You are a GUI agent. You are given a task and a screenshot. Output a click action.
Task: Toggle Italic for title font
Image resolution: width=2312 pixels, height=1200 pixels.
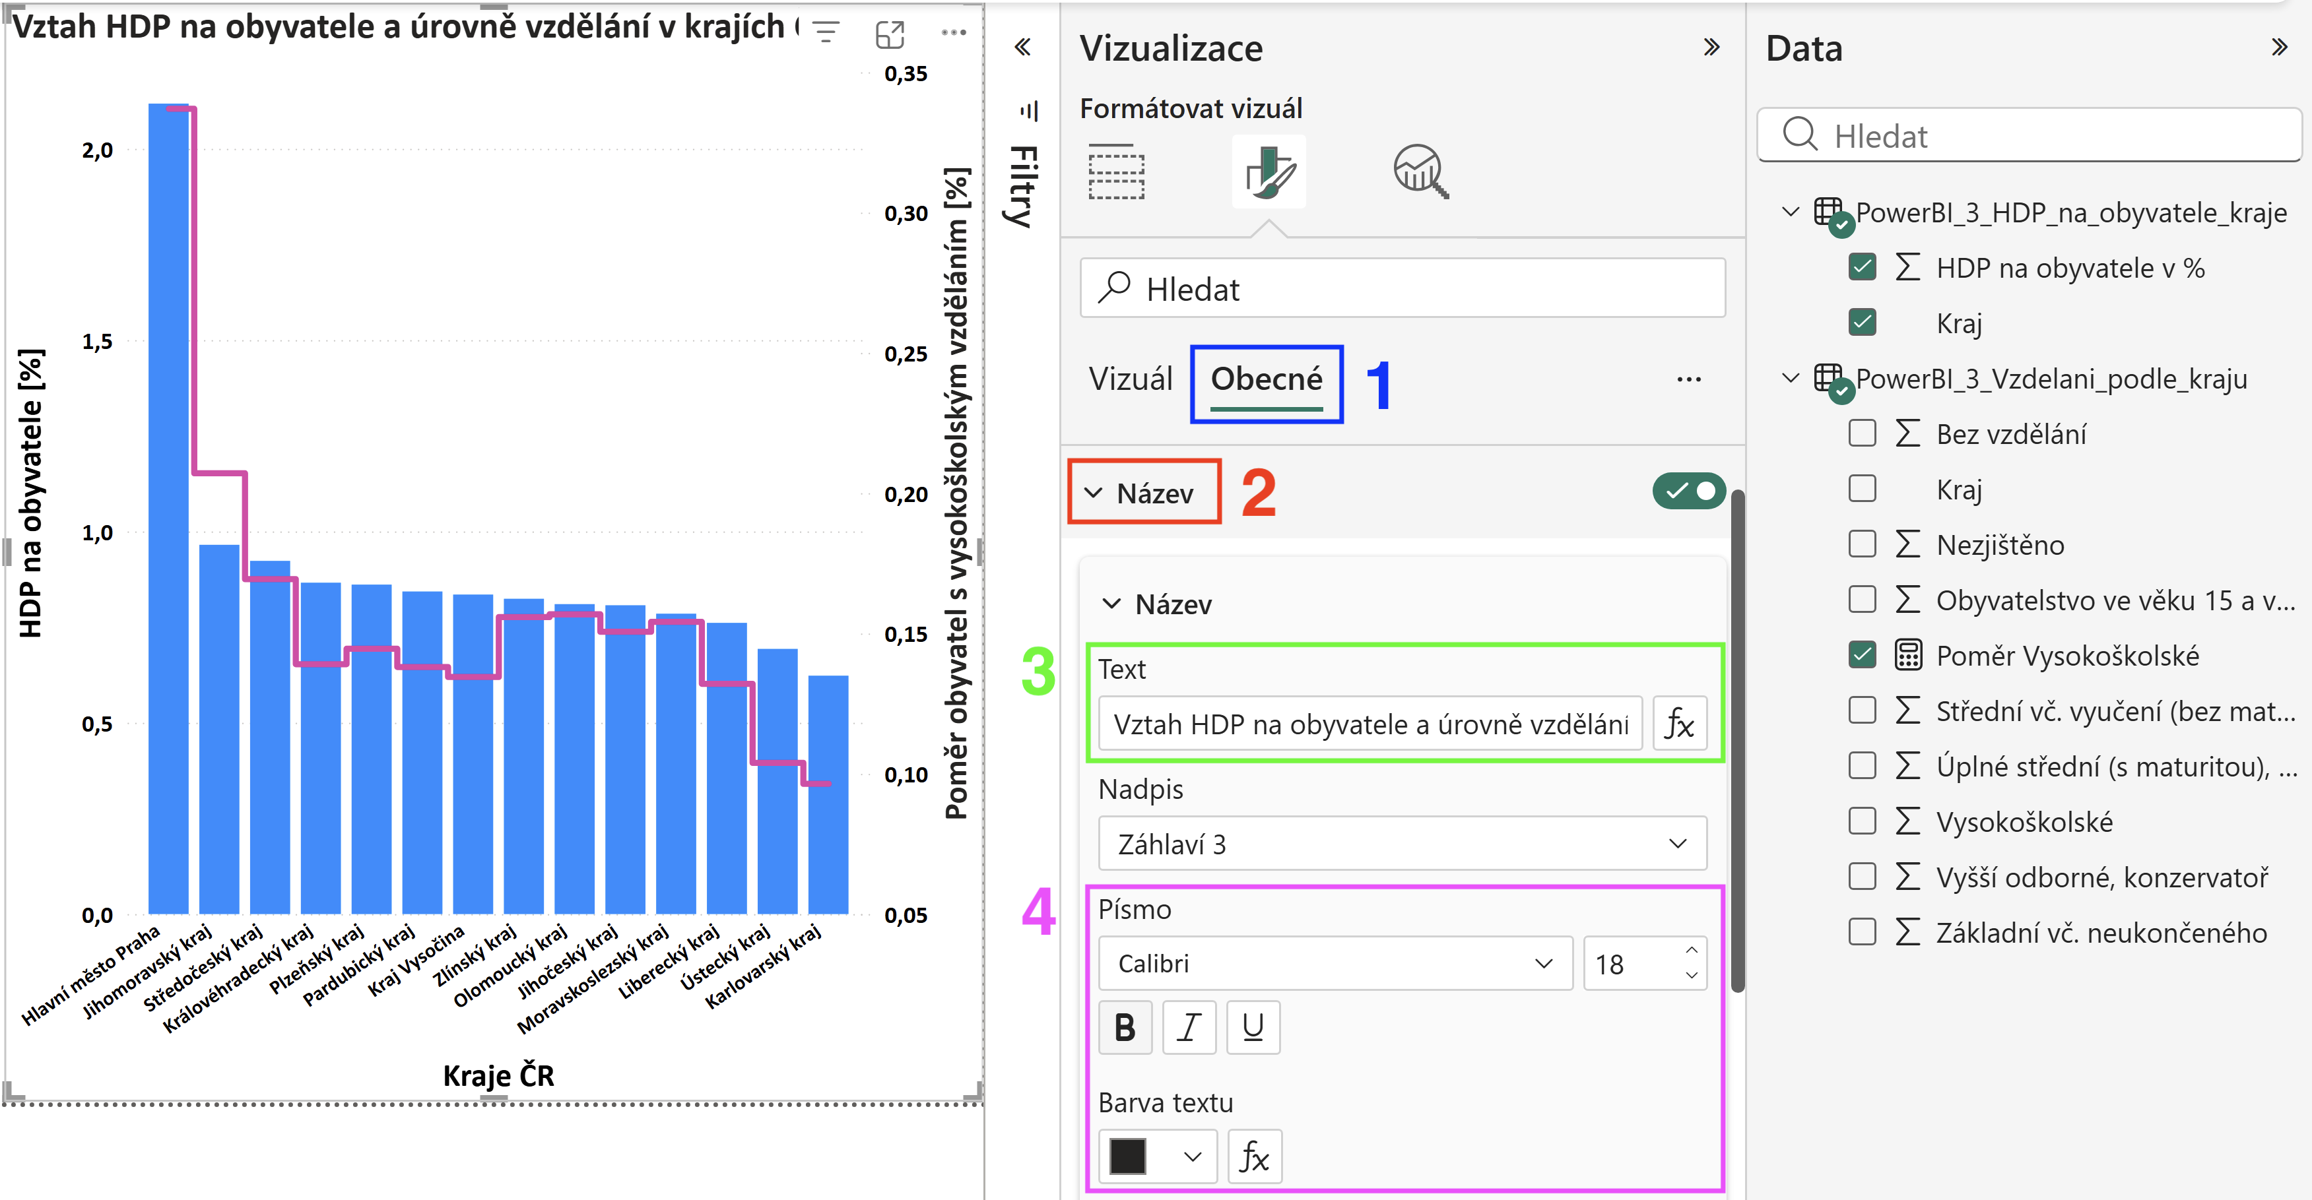click(x=1188, y=1027)
